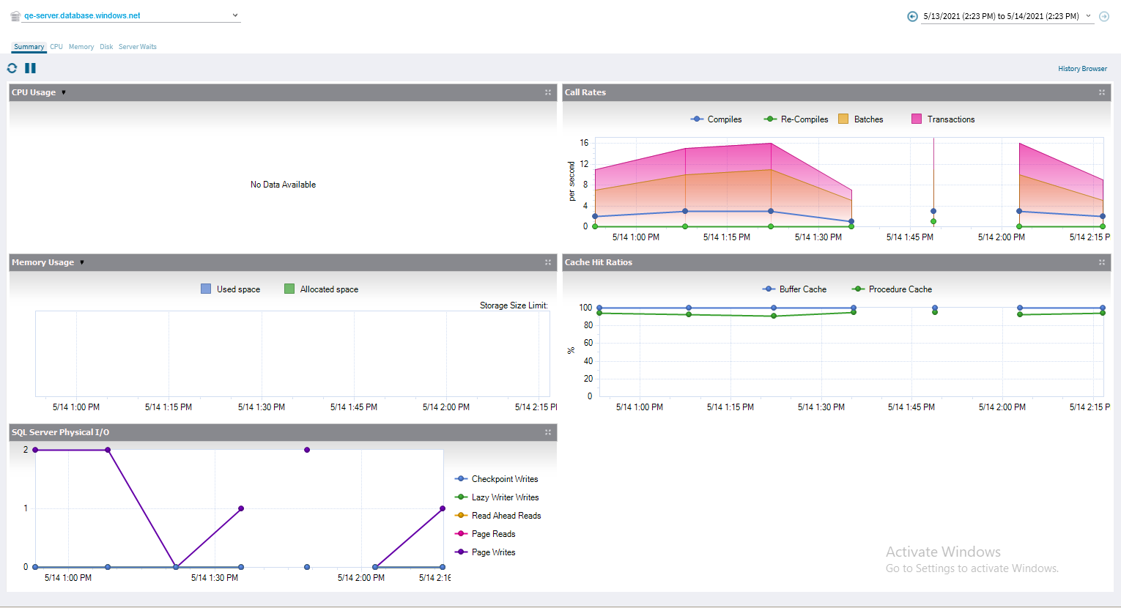Toggle the Transactions legend swatch
Screen dimensions: 1121x608
pyautogui.click(x=916, y=119)
